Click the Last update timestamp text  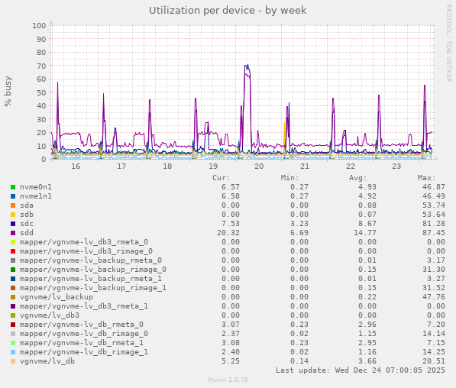coord(361,370)
